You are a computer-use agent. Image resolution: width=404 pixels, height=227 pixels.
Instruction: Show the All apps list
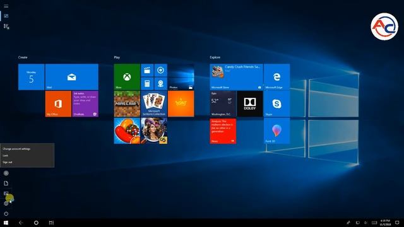[x=6, y=26]
